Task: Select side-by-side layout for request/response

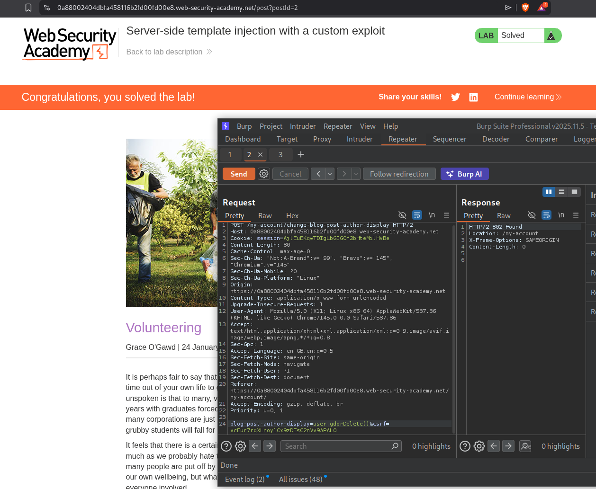Action: tap(549, 192)
